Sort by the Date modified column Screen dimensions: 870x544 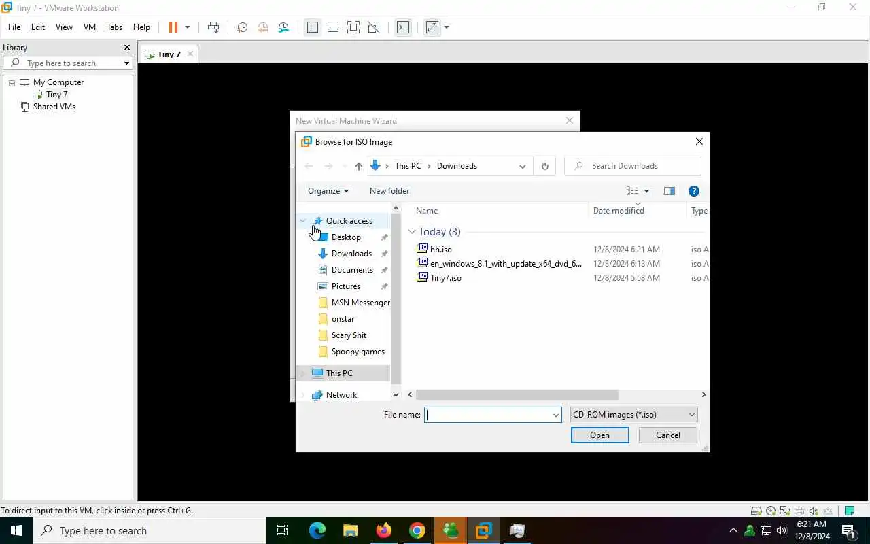(x=619, y=211)
